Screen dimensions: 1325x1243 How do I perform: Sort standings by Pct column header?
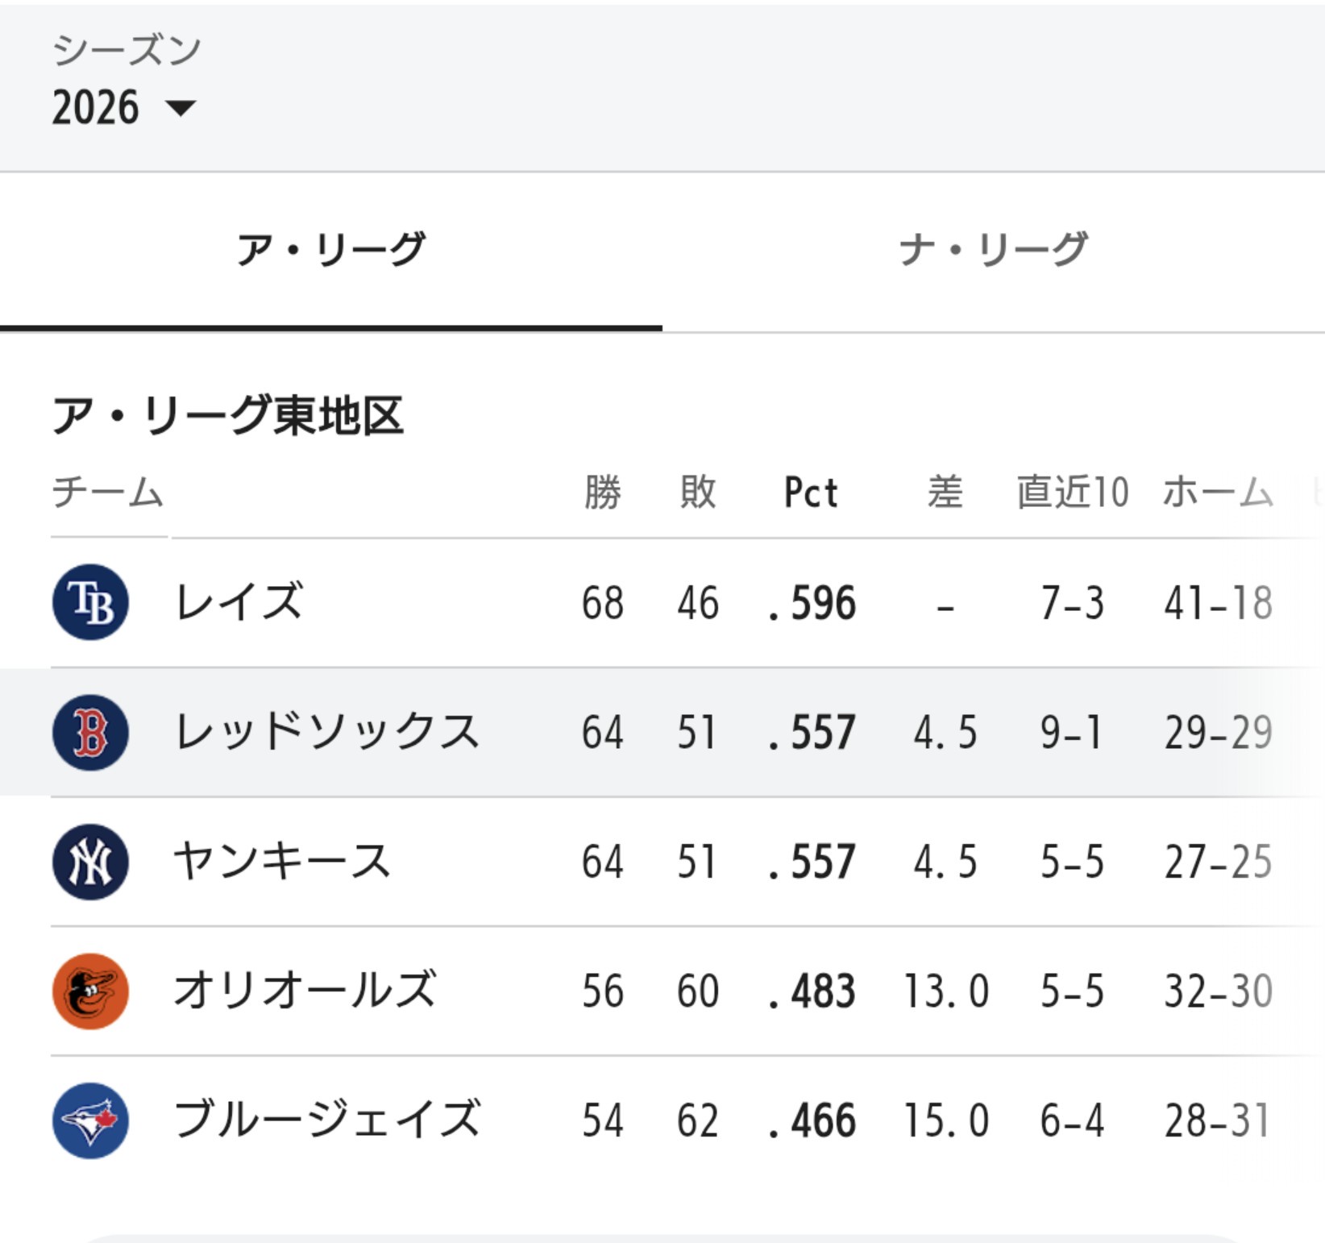click(x=811, y=492)
